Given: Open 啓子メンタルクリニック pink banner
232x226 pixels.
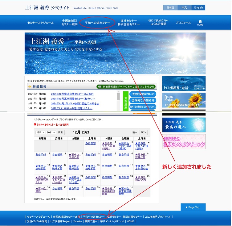Looking at the screenshot, I should (184, 141).
